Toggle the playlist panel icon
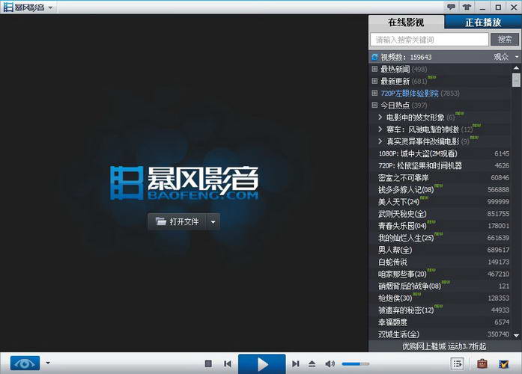The width and height of the screenshot is (522, 374). tap(458, 364)
